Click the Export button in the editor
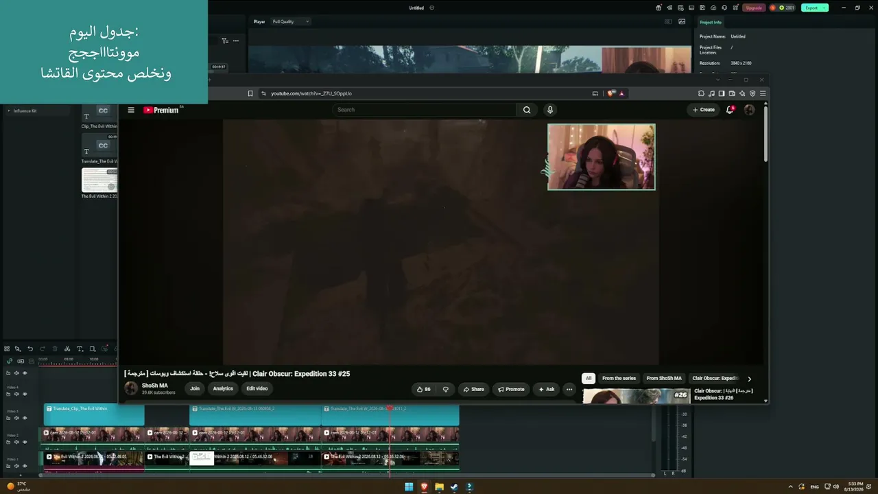The width and height of the screenshot is (878, 494). click(811, 8)
